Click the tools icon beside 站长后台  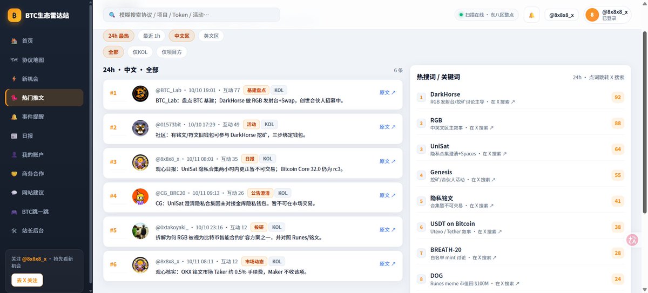14,230
